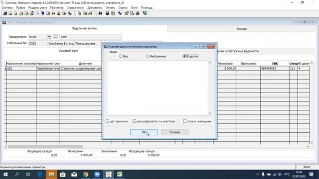The width and height of the screenshot is (319, 179).
Task: Select the 'В целом' radio button
Action: (x=184, y=56)
